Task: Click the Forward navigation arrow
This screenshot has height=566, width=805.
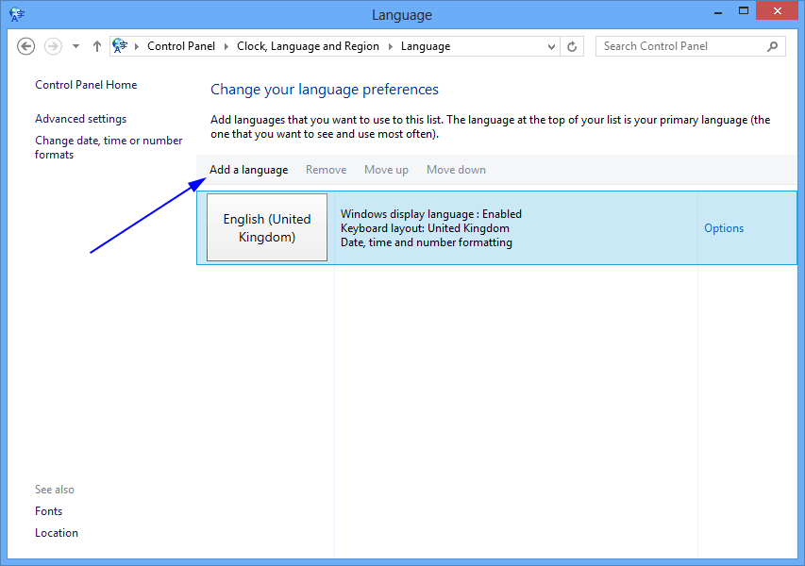Action: 53,46
